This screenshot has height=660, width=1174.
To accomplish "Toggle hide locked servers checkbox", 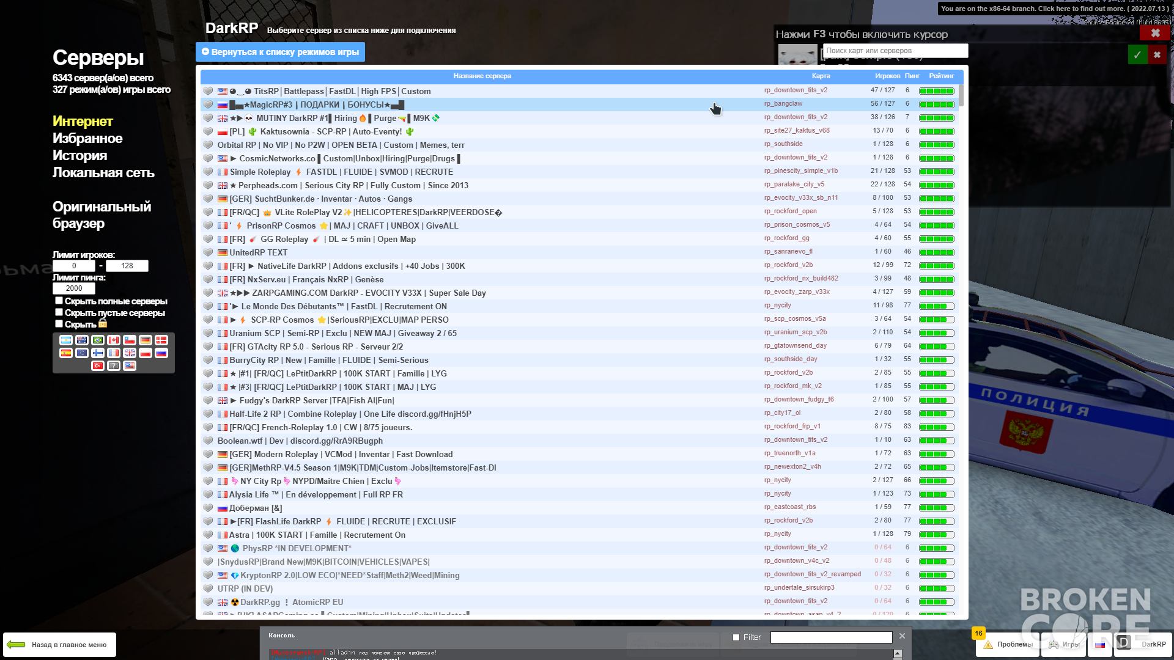I will click(59, 324).
